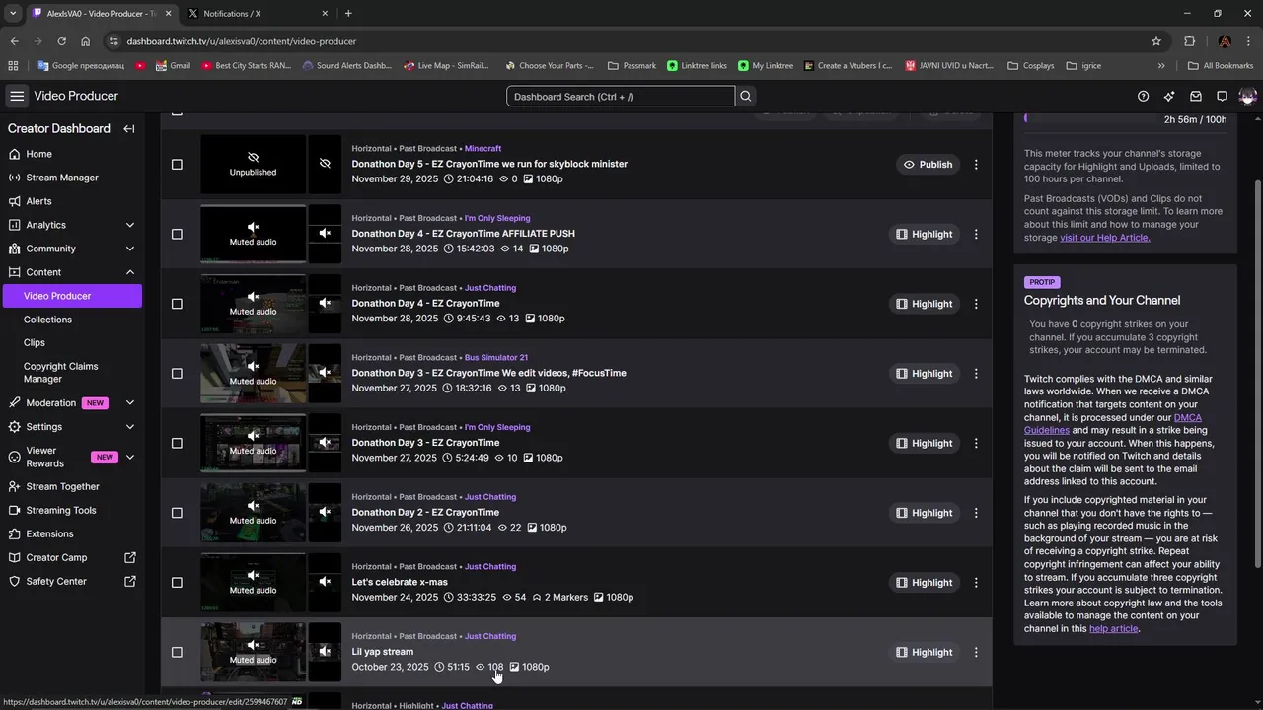Open options menu for Lil yap stream
Image resolution: width=1263 pixels, height=710 pixels.
point(976,652)
